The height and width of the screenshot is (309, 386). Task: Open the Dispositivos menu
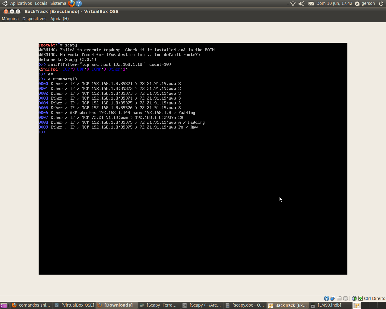tap(34, 19)
